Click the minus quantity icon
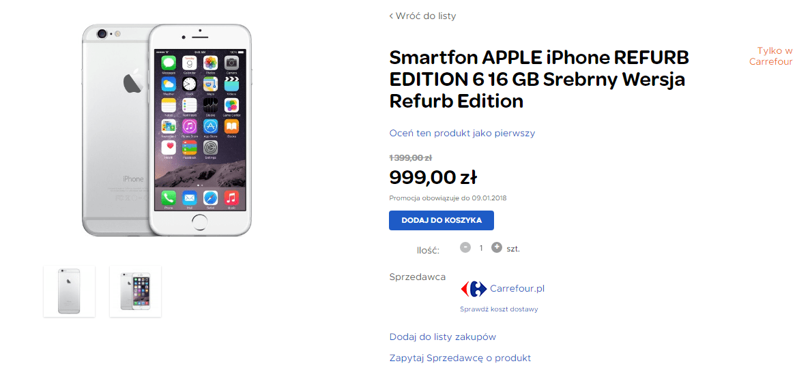The height and width of the screenshot is (370, 810). 465,247
